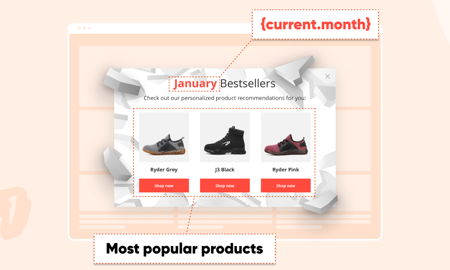Click the Most popular products callout
450x270 pixels.
pyautogui.click(x=184, y=249)
